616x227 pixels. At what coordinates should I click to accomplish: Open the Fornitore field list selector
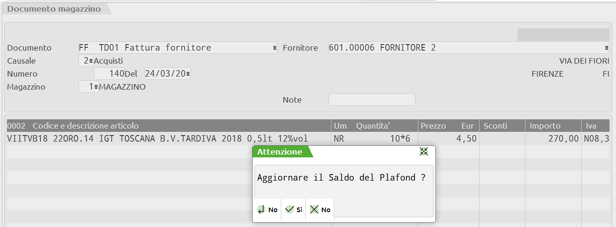tap(606, 48)
